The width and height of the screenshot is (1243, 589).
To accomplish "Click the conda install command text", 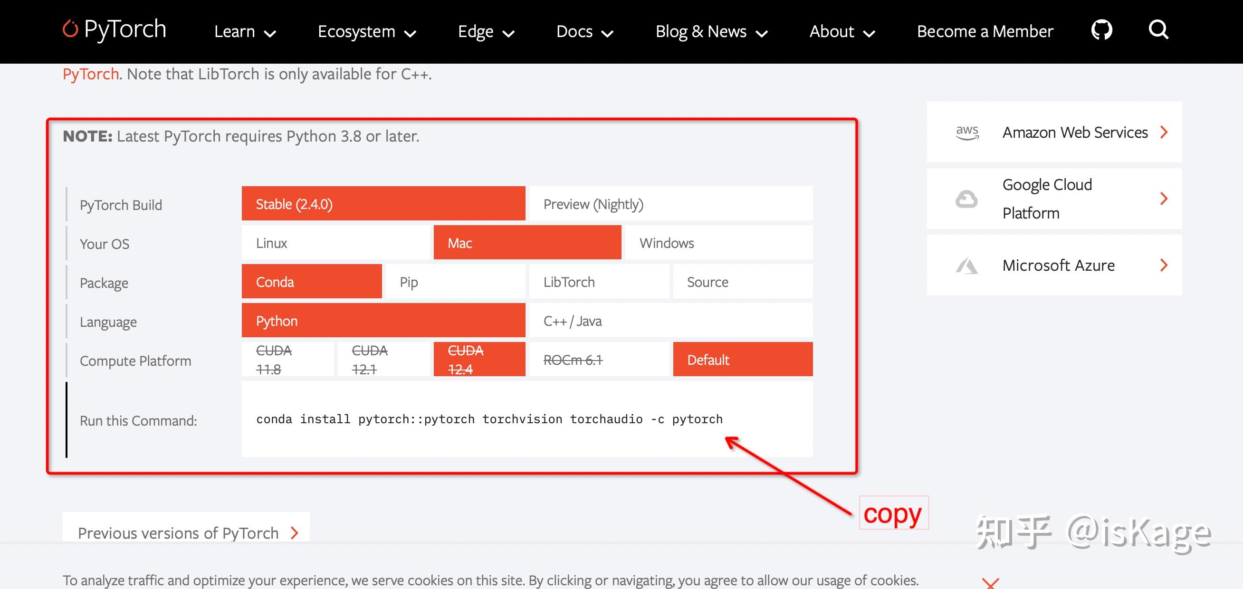I will coord(489,419).
